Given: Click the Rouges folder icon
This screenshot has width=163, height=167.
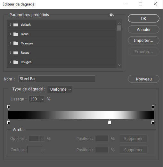Looking at the screenshot, I should point(16,62).
